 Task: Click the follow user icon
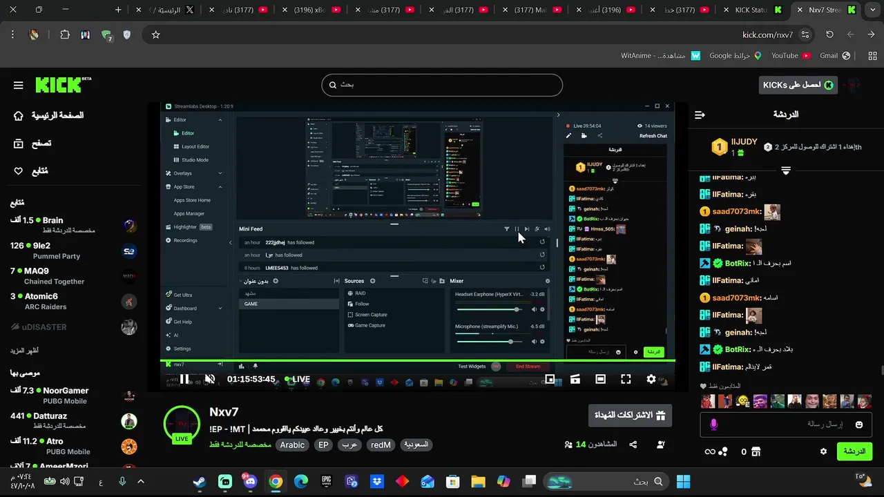[661, 445]
